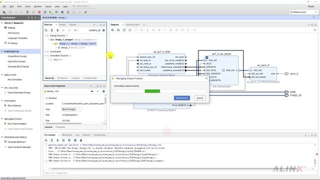Toggle the Enabled checkbox in Source File Properties

tap(46, 98)
